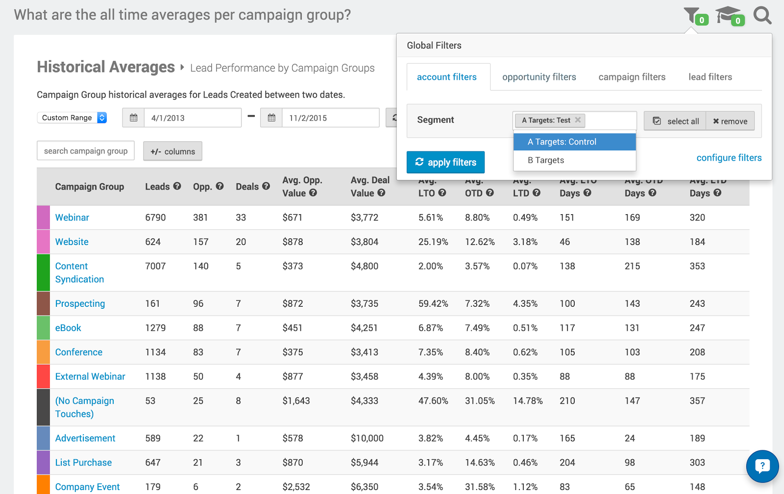
Task: Click the Webinar purple color swatch
Action: tap(43, 218)
